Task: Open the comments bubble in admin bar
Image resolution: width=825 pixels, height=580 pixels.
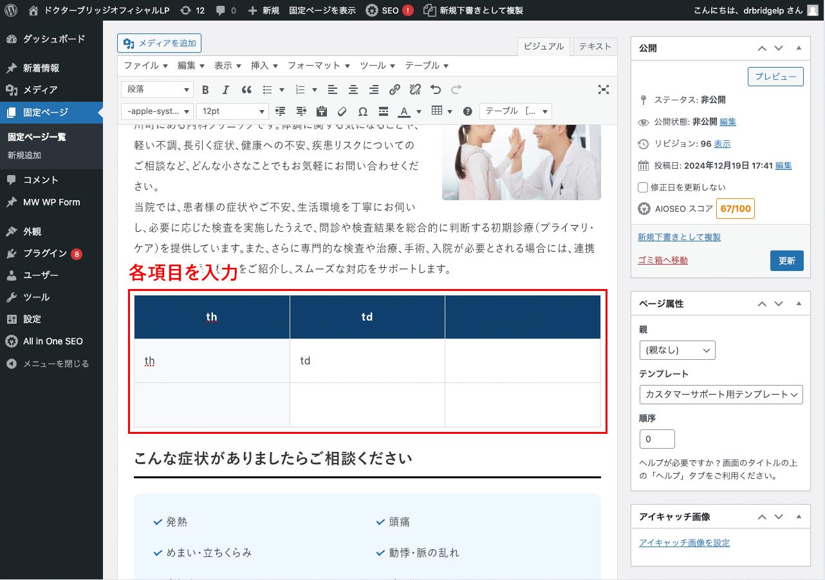Action: tap(226, 10)
